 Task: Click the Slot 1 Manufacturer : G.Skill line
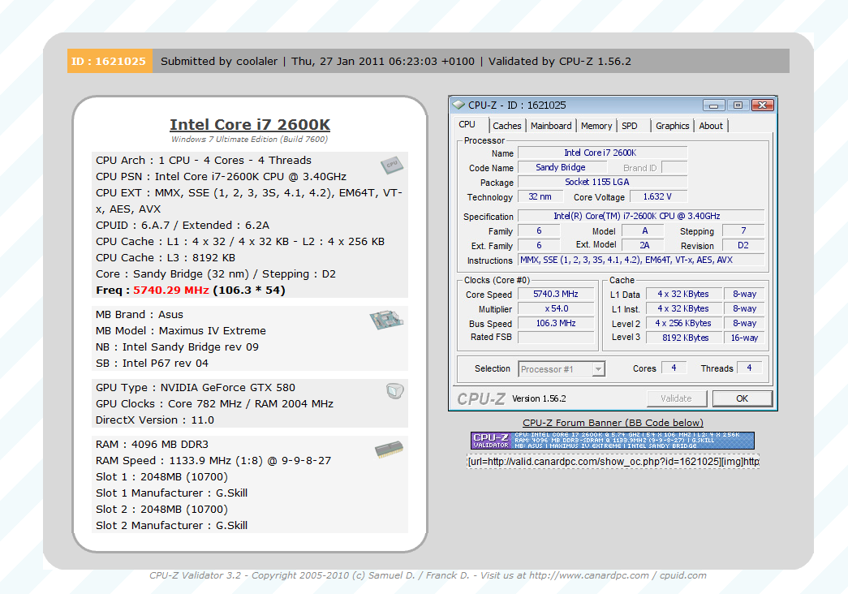point(171,493)
